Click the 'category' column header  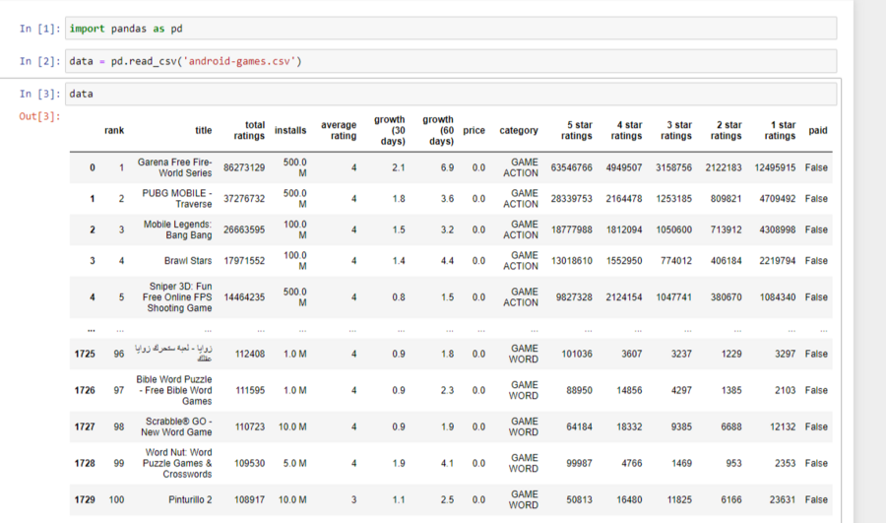coord(519,130)
